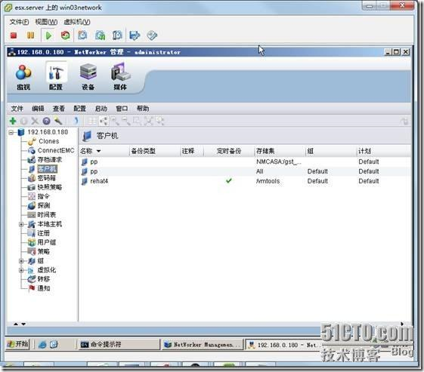Click the 开始 Start button
424x372 pixels.
pos(18,344)
